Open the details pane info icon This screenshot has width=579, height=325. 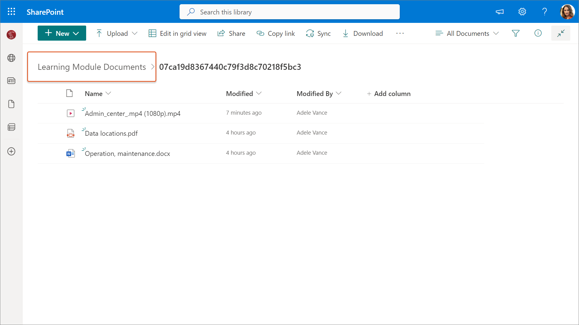(538, 33)
